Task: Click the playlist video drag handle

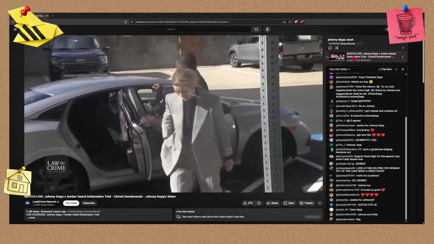Action: 328,57
